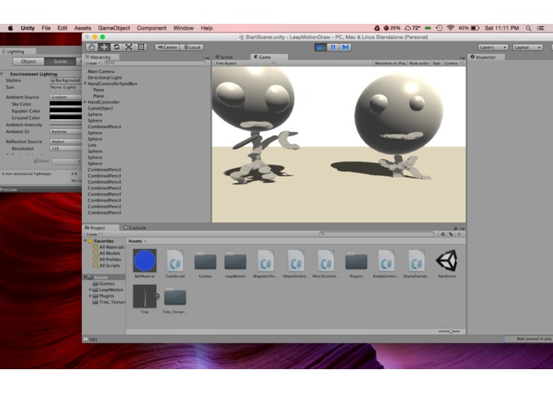Image resolution: width=553 pixels, height=393 pixels.
Task: Click the Play button
Action: coord(320,47)
